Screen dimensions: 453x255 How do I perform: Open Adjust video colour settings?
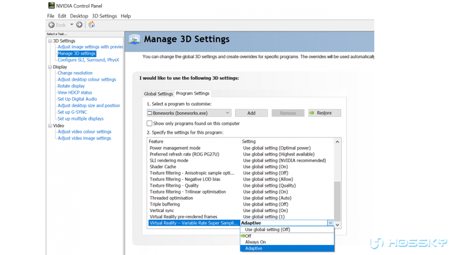pos(84,132)
